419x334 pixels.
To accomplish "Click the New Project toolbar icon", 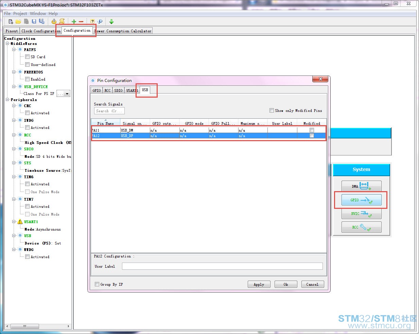I will click(11, 21).
